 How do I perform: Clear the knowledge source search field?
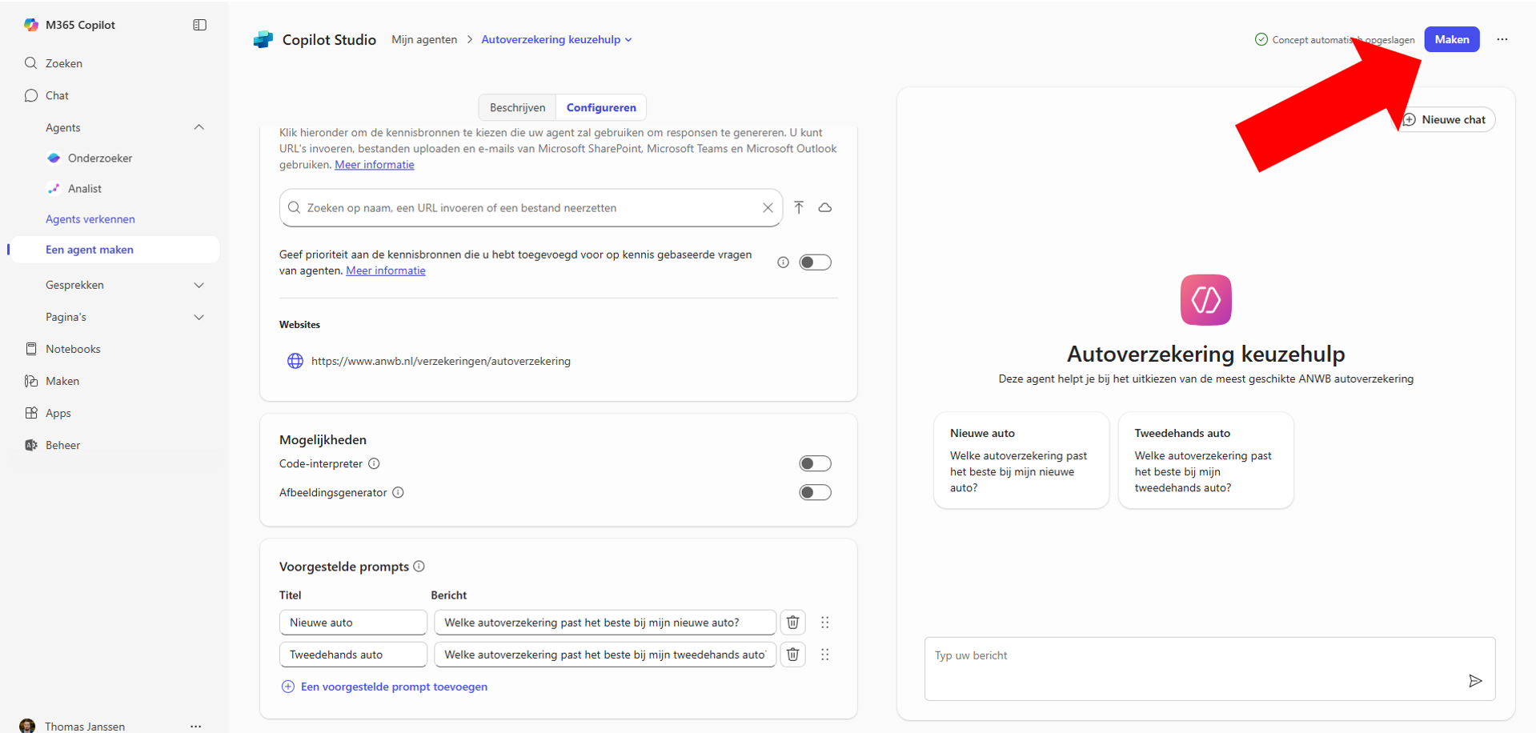coord(768,208)
